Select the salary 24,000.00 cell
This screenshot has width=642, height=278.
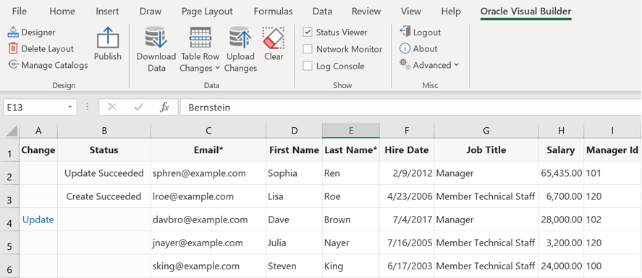tap(561, 266)
